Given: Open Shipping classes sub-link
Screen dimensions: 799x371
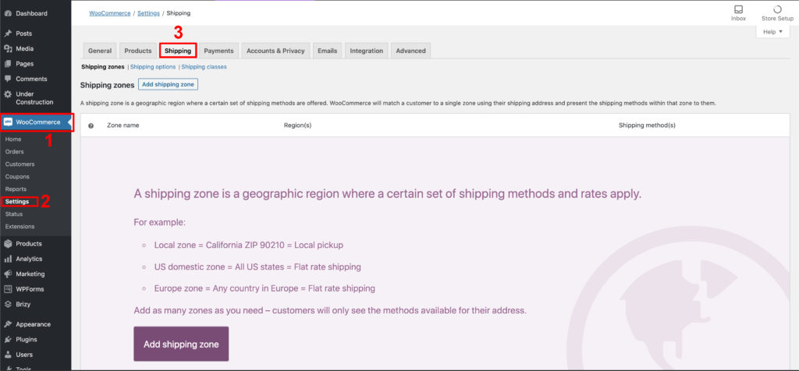Looking at the screenshot, I should [204, 67].
